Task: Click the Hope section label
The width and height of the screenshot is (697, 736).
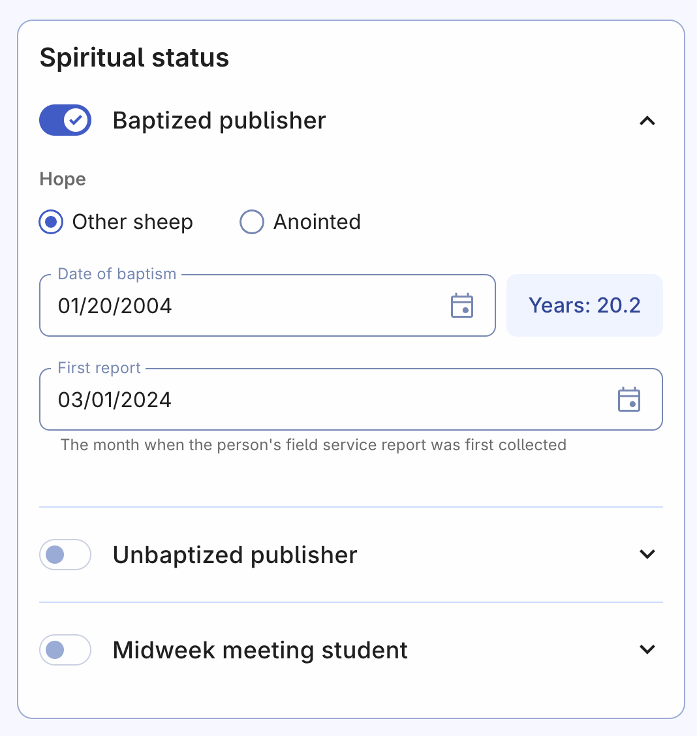Action: coord(63,179)
